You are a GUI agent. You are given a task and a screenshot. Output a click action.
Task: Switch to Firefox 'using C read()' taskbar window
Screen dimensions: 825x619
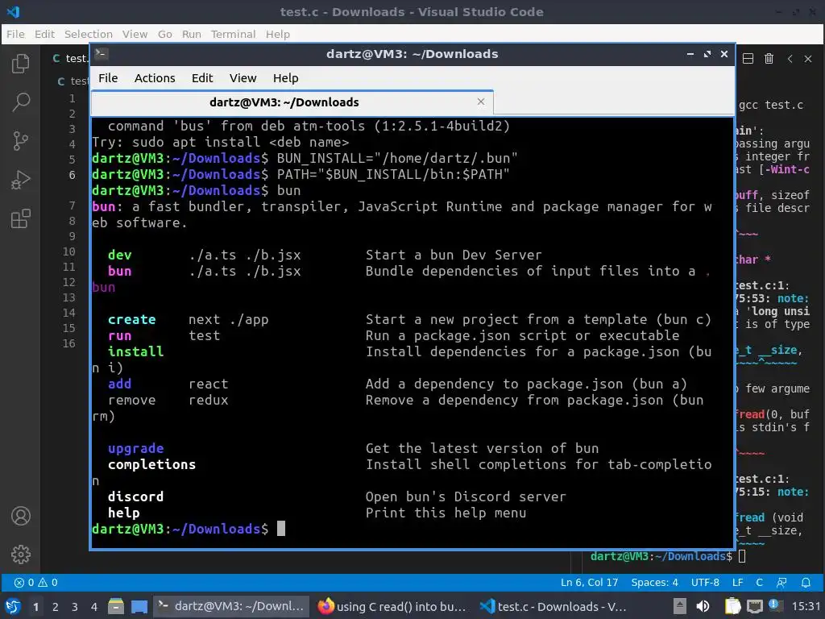coord(392,606)
